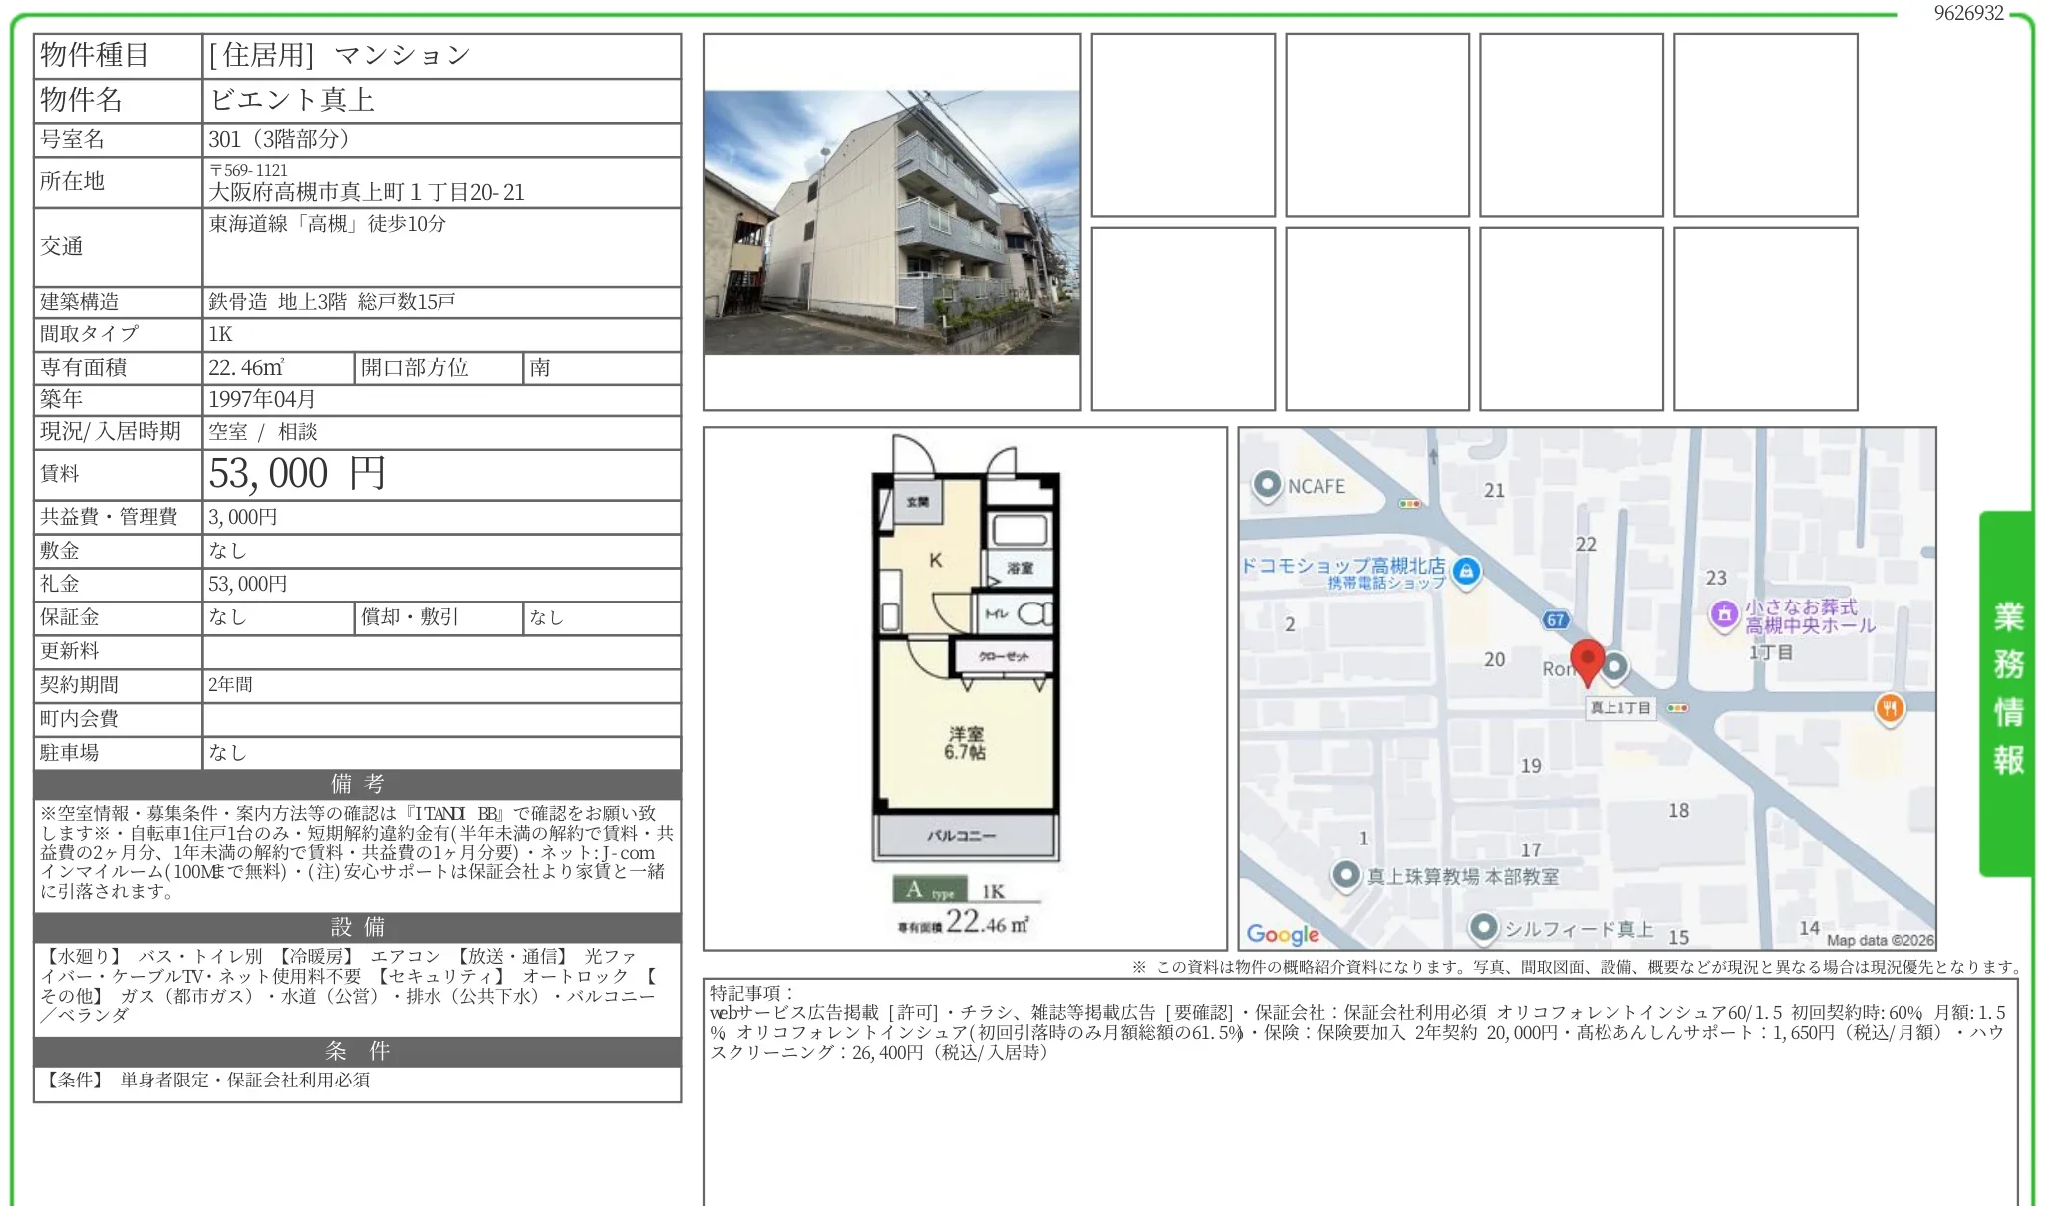Click the red location marker on the map

pos(1587,661)
